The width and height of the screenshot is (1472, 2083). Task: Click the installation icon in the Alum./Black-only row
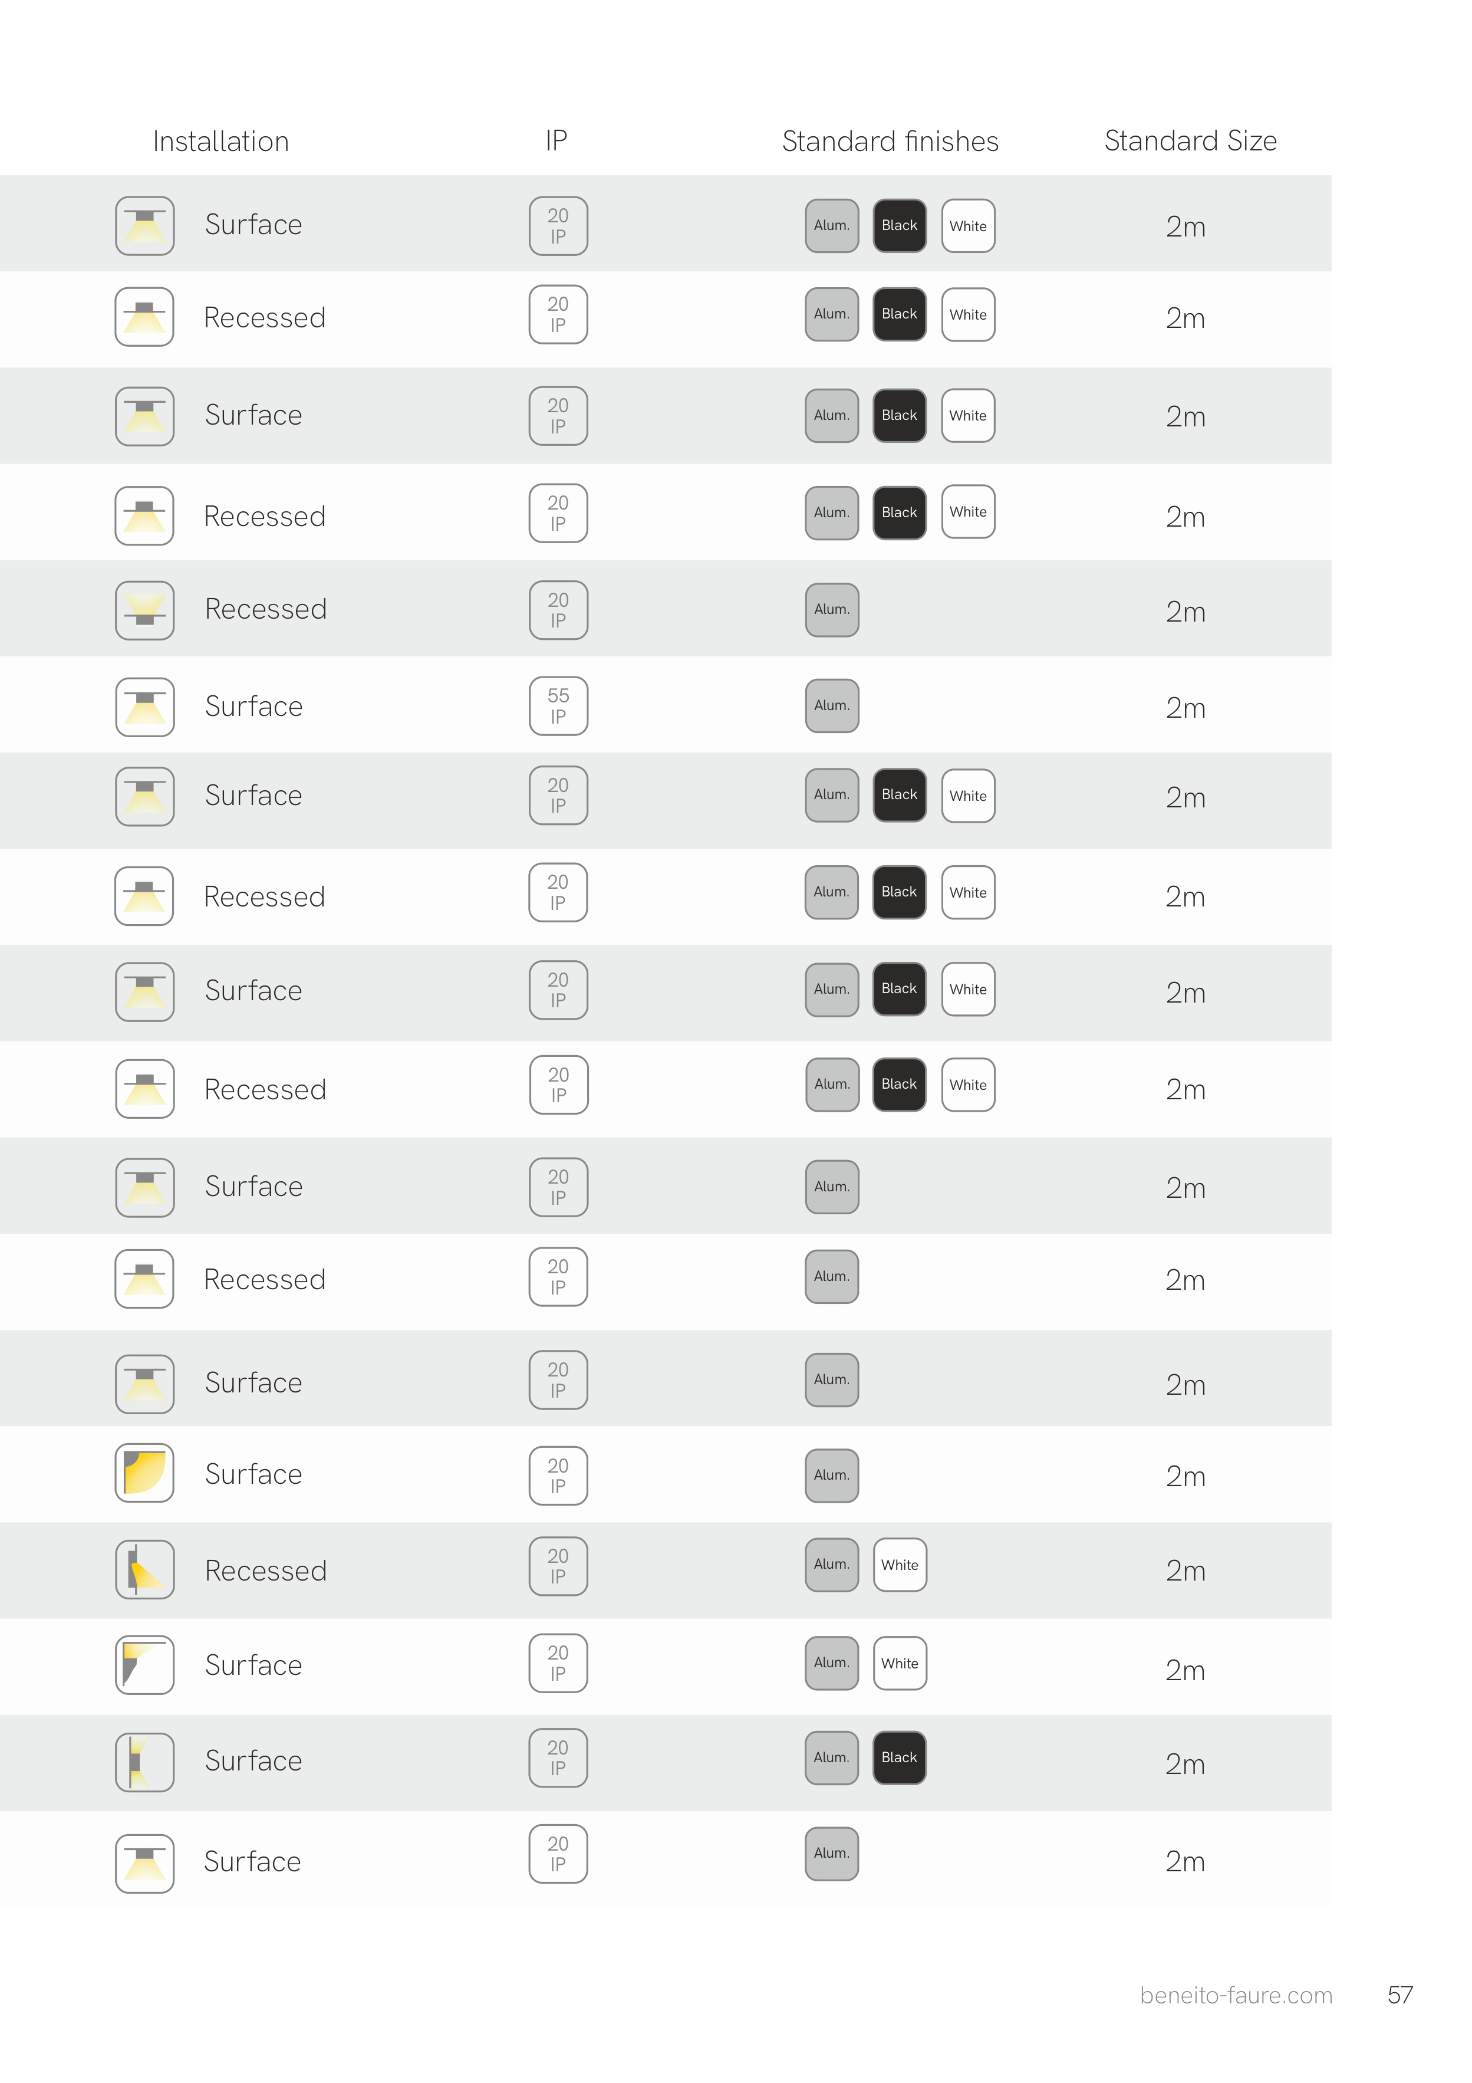pos(144,1762)
